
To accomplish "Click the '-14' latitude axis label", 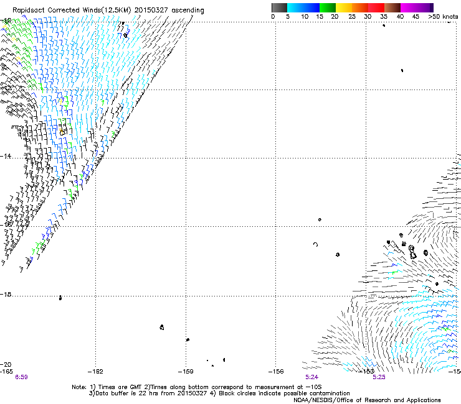I will click(6, 156).
